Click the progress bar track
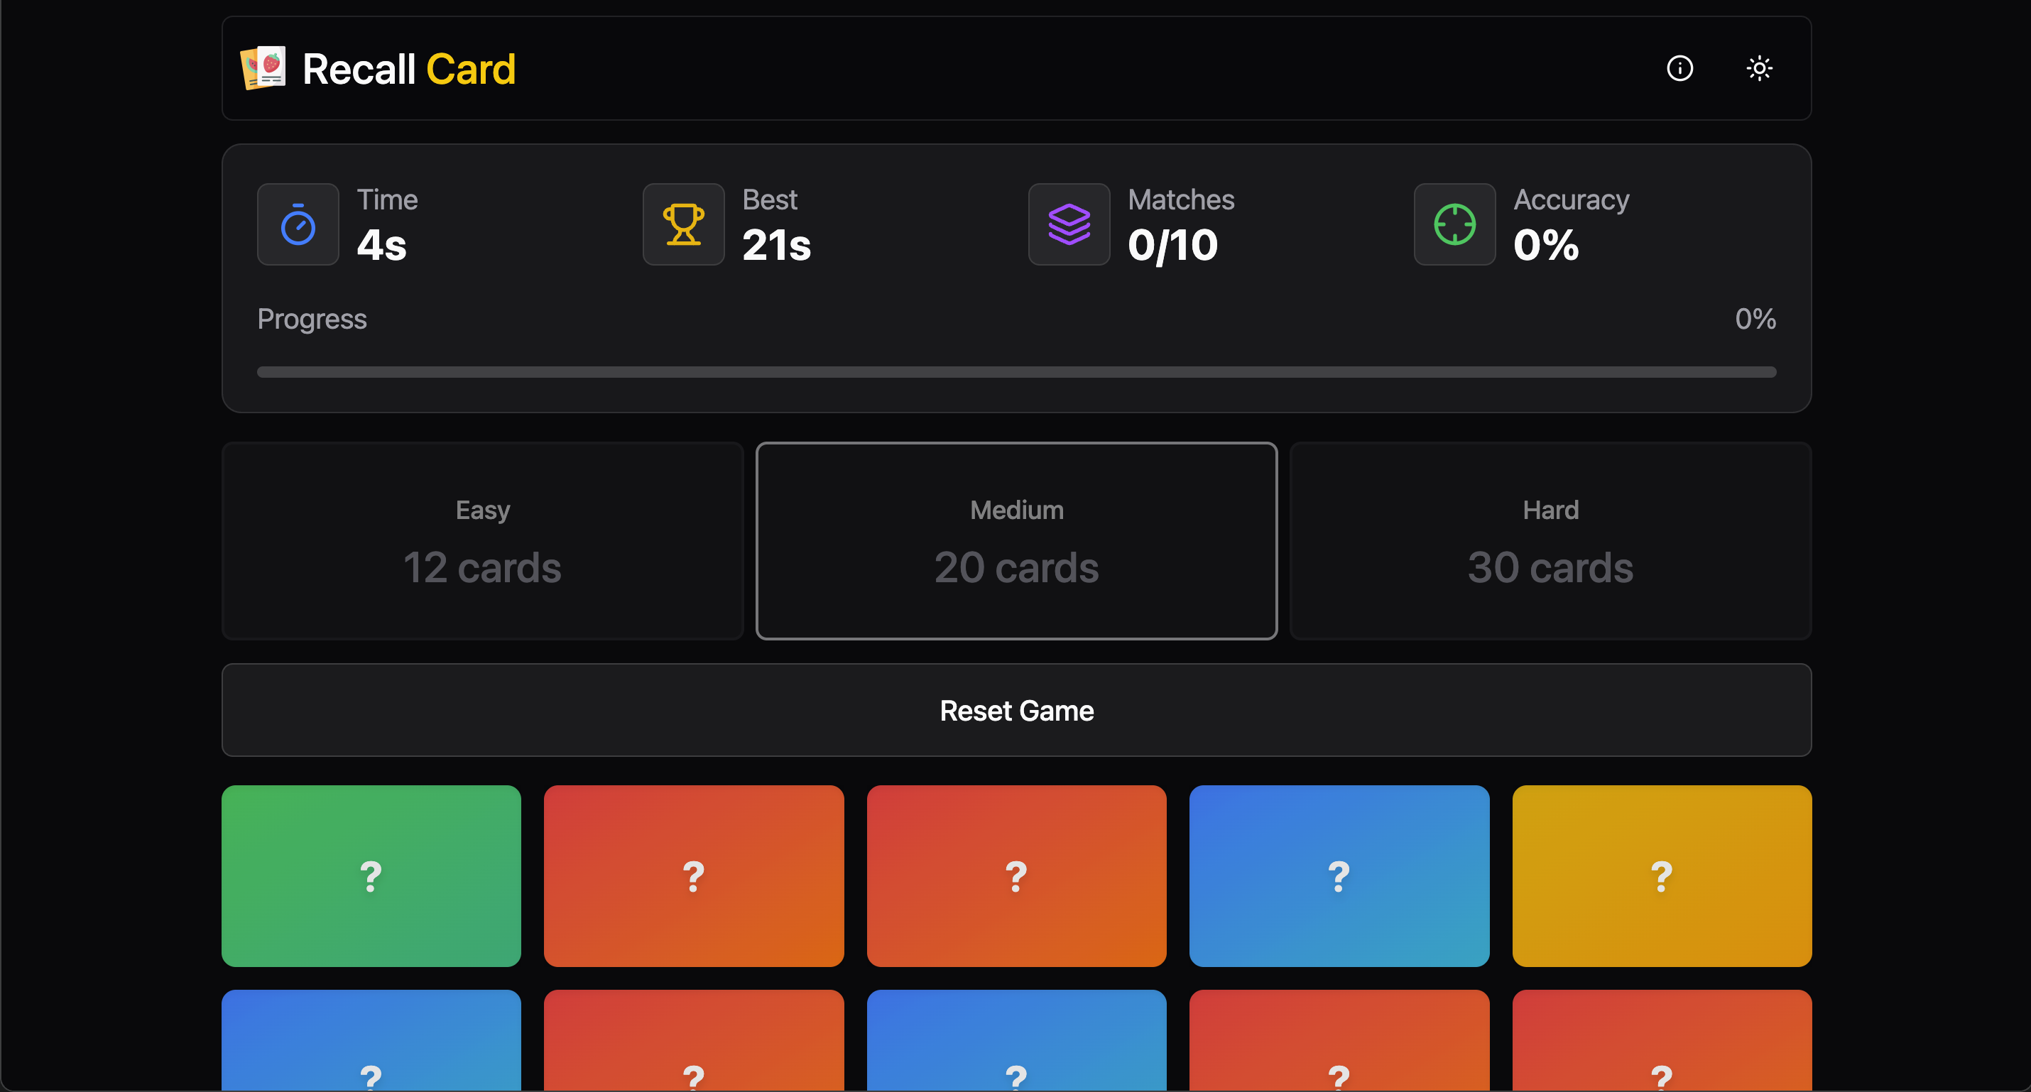This screenshot has width=2031, height=1092. 1016,372
